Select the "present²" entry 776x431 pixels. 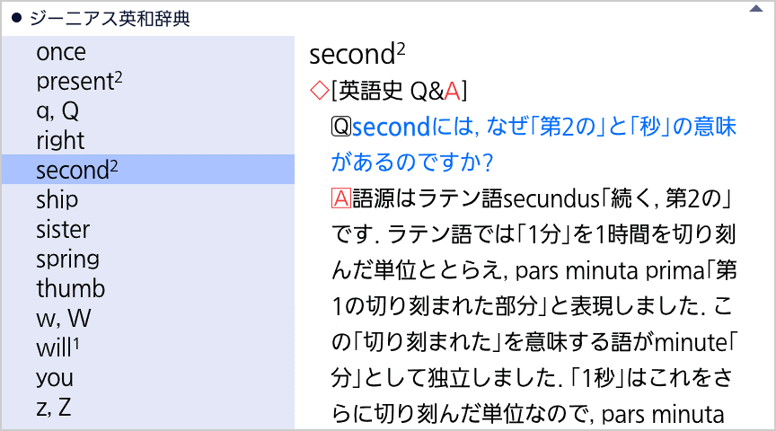(79, 82)
